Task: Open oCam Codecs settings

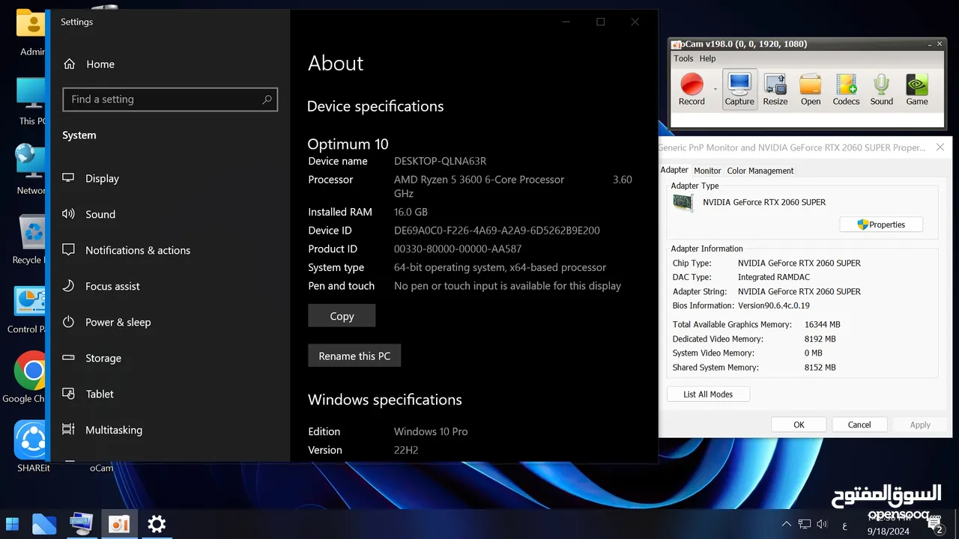Action: [x=846, y=89]
